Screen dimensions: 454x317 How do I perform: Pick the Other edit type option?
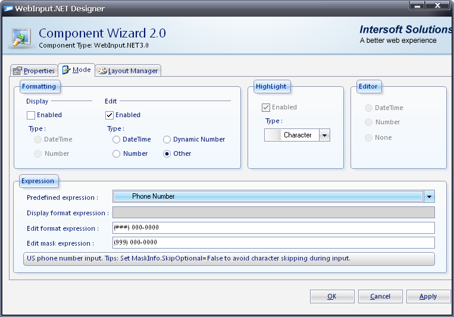point(167,154)
